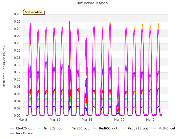
Task: Click the purple Nir945_out legend color marker
Action: [12, 134]
